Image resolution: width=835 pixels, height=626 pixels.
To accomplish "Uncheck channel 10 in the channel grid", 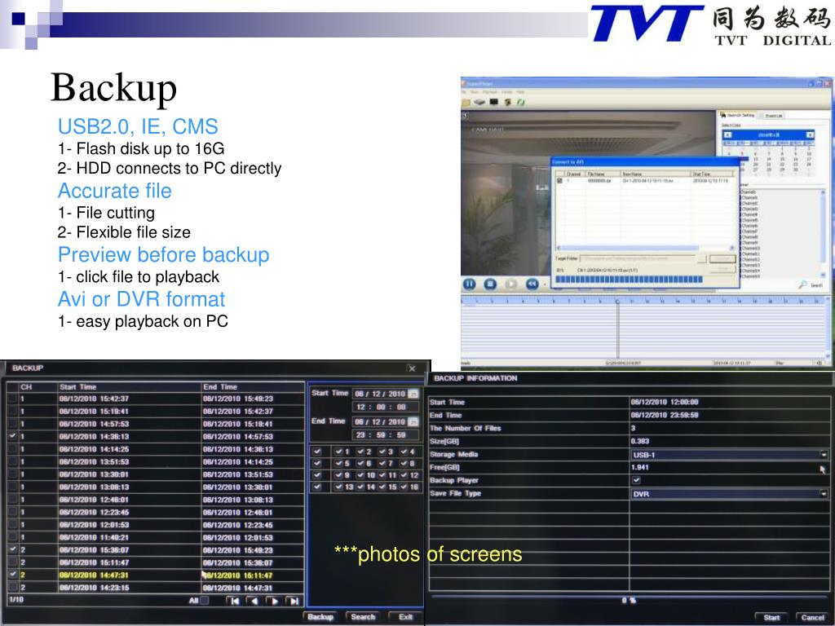I will click(360, 475).
